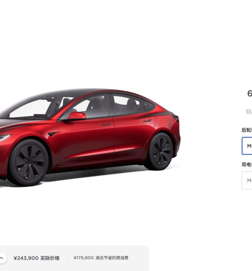Image resolution: width=252 pixels, height=271 pixels.
Task: Click the red car's front wheel
Action: 29,163
